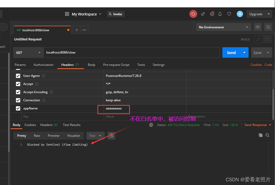Viewport: 275px width, 185px height.
Task: Click the BUILD mode label
Action: (245, 39)
